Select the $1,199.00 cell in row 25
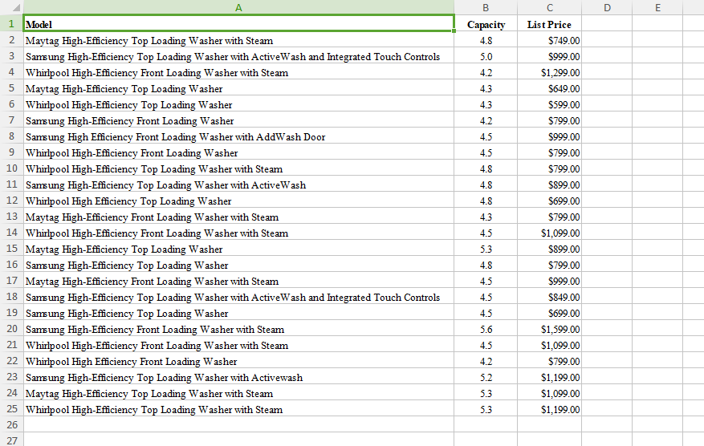 click(x=550, y=410)
